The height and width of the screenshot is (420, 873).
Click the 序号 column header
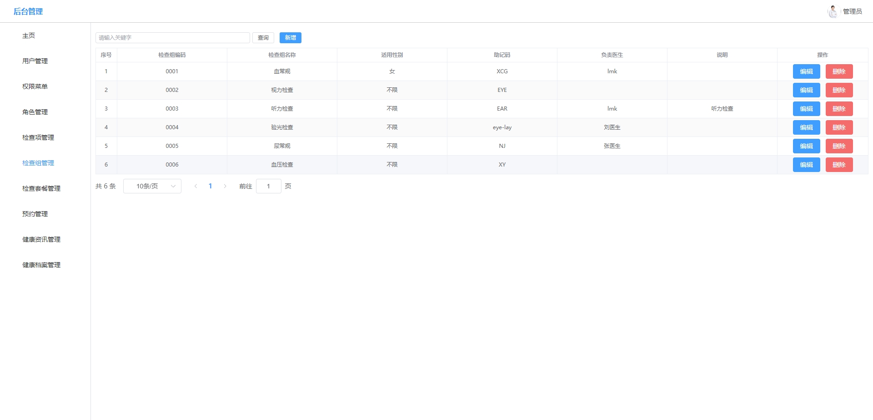pyautogui.click(x=106, y=55)
